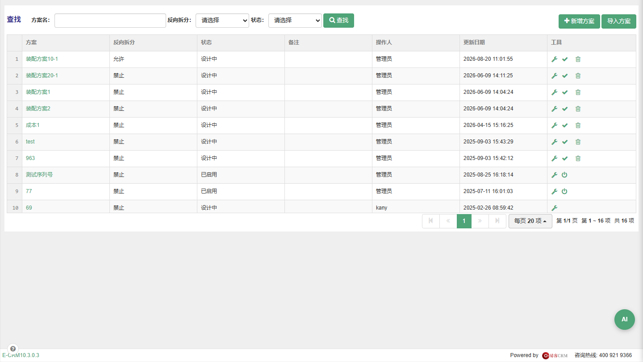Go to next page pagination button

[480, 221]
